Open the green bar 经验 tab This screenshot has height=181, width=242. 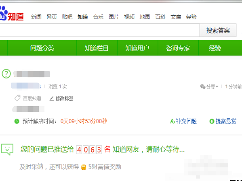(215, 48)
